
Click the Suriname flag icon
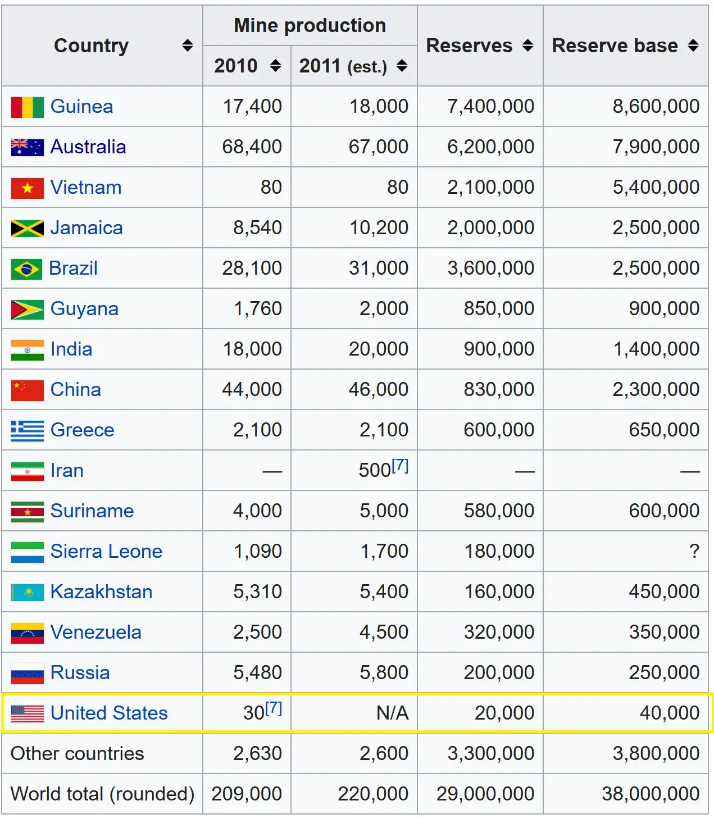point(27,512)
